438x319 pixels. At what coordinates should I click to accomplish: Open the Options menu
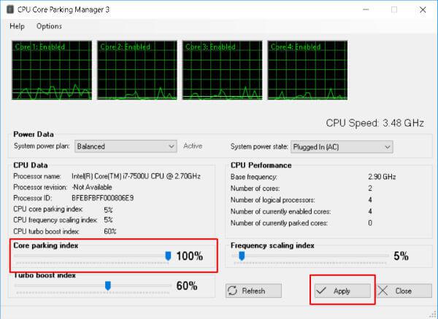49,26
